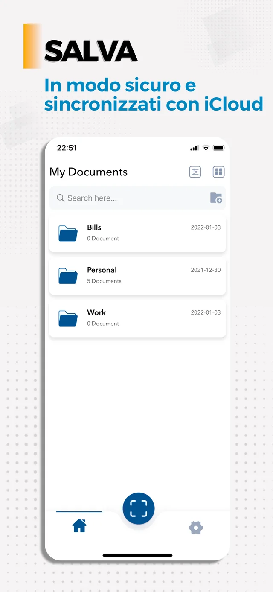
Task: Select the Personal folder name
Action: [102, 270]
